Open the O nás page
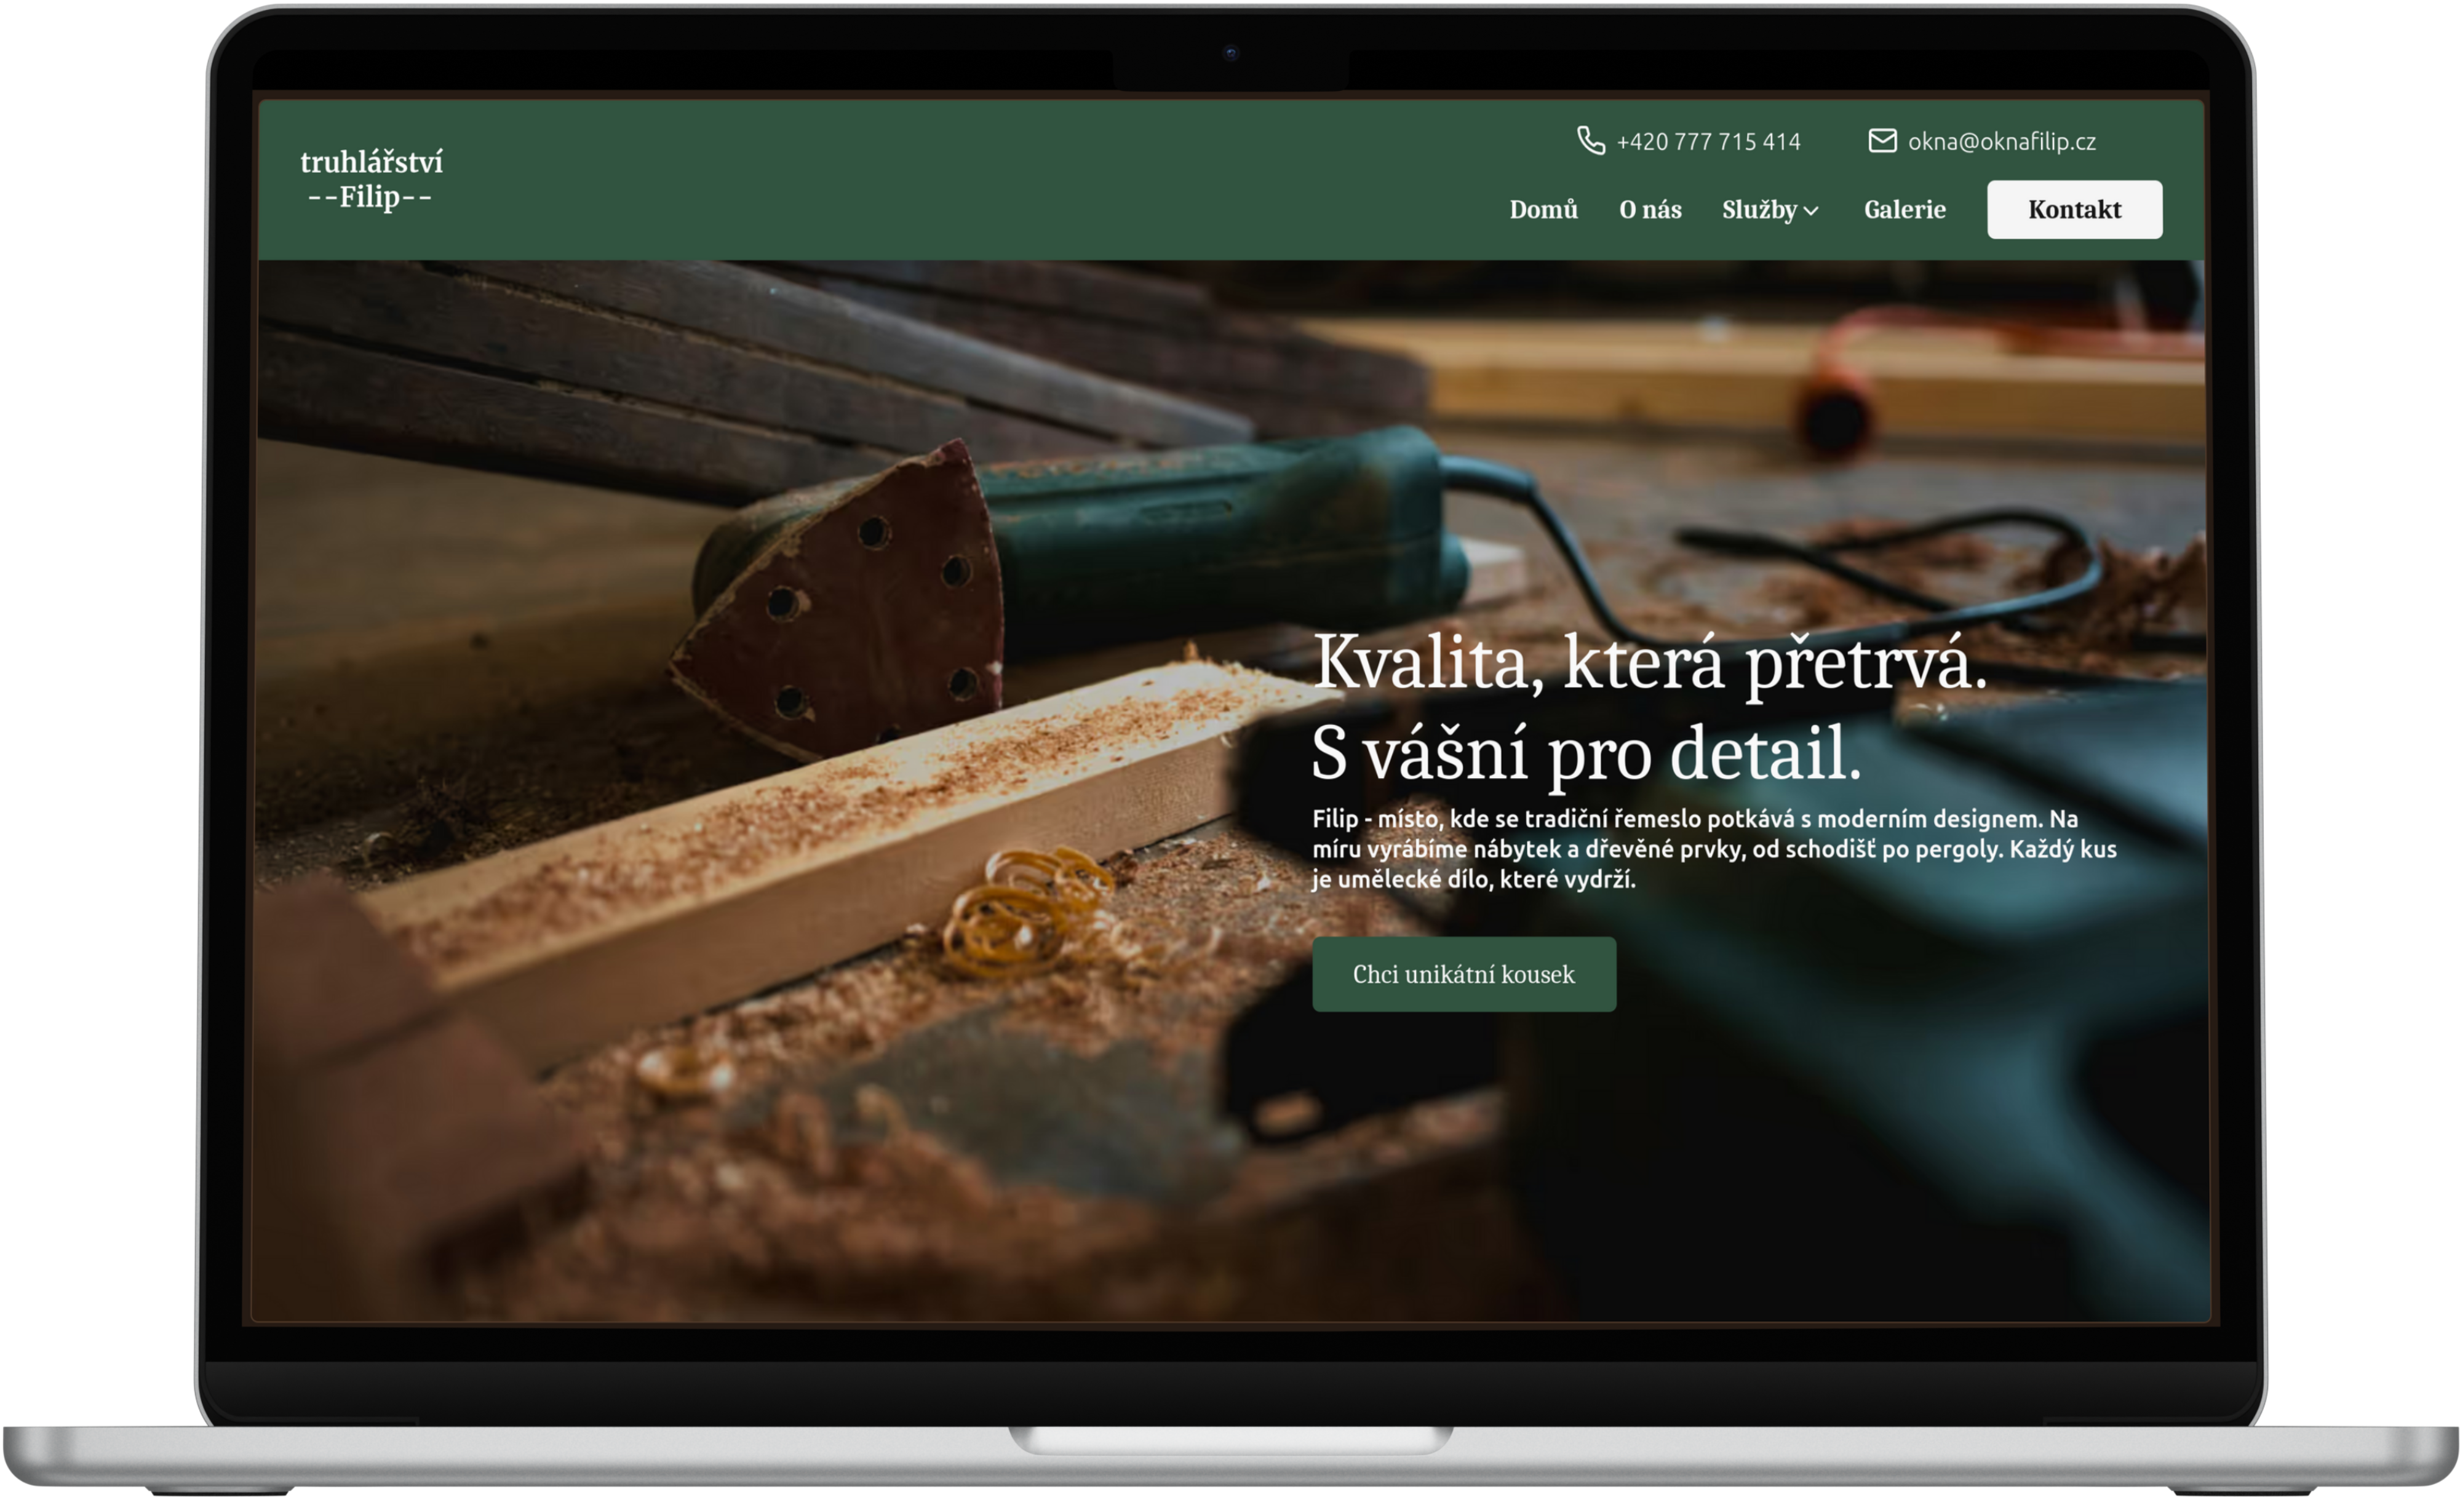 click(1649, 210)
